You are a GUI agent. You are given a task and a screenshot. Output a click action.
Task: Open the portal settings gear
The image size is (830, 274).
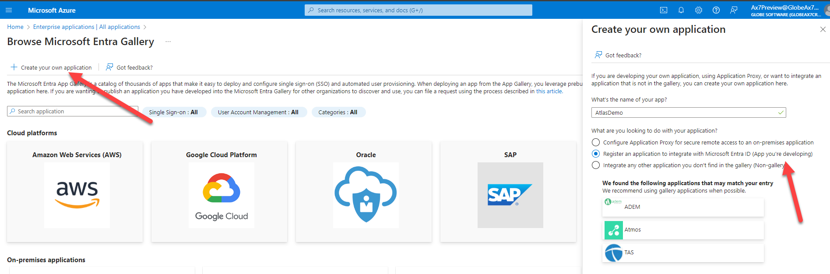tap(699, 10)
